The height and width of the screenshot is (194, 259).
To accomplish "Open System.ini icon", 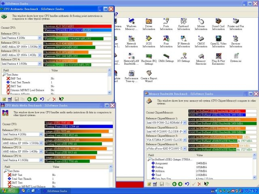I will click(x=236, y=58).
